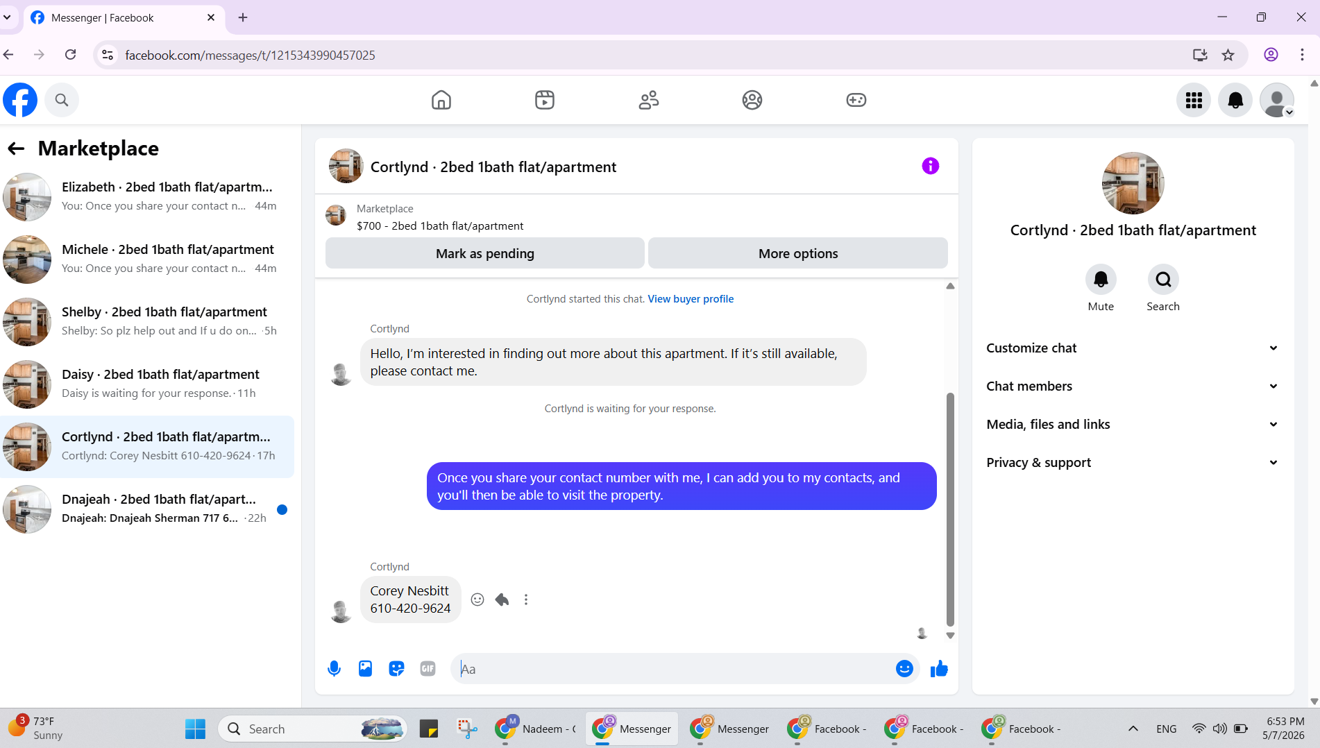Viewport: 1320px width, 748px height.
Task: Open the GIF picker
Action: (x=428, y=669)
